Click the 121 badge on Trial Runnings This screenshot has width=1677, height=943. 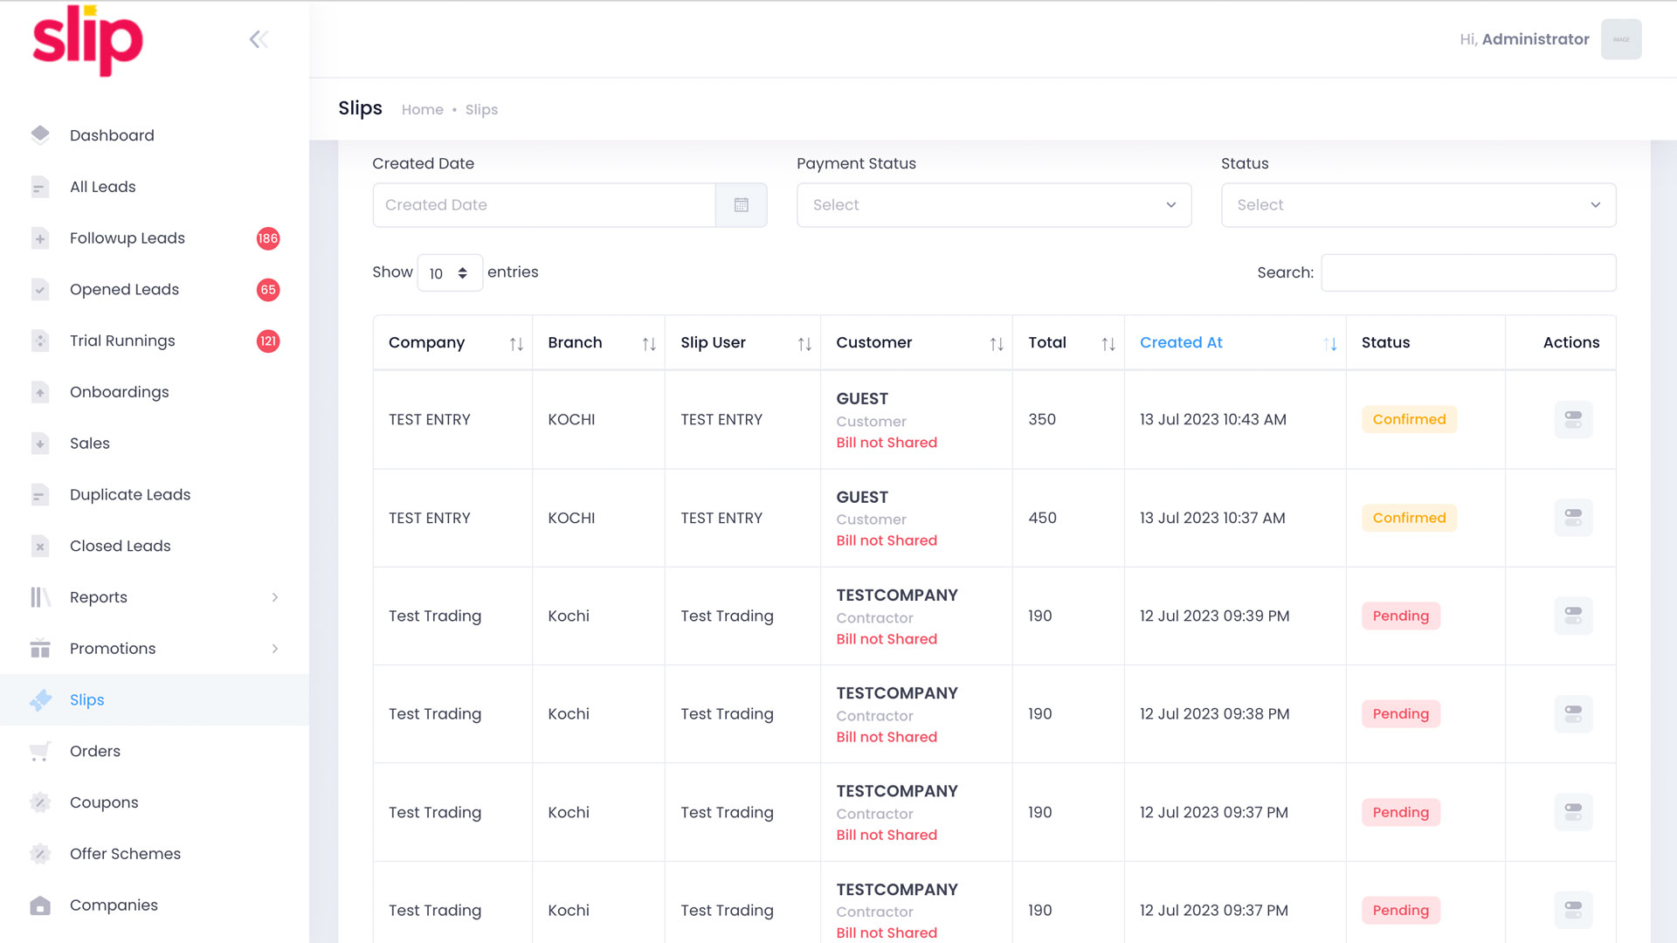268,341
